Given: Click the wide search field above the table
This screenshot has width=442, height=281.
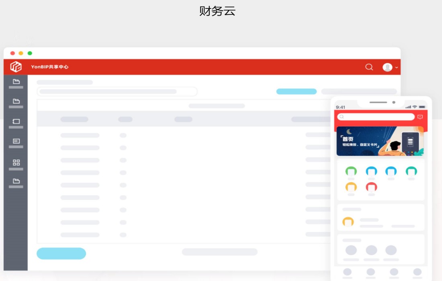Looking at the screenshot, I should pyautogui.click(x=117, y=92).
